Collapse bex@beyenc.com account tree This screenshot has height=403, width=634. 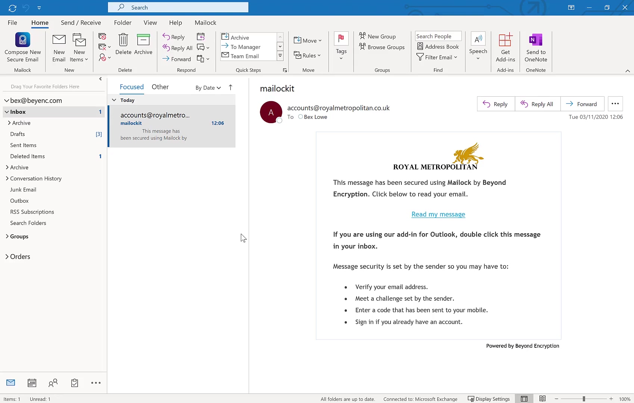[6, 101]
